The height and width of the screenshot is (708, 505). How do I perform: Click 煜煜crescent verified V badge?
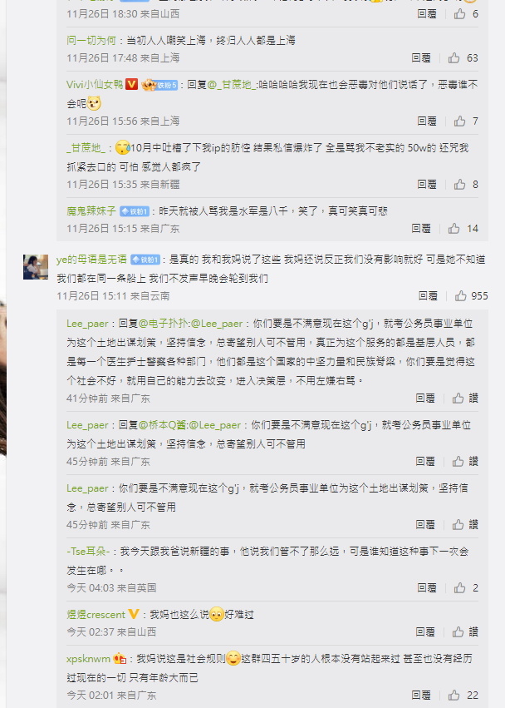click(x=134, y=614)
